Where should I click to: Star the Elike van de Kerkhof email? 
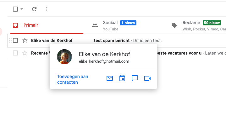25,40
